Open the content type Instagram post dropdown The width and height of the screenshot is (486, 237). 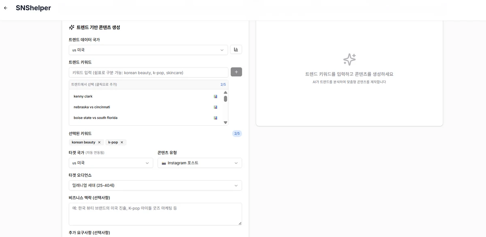pyautogui.click(x=200, y=163)
